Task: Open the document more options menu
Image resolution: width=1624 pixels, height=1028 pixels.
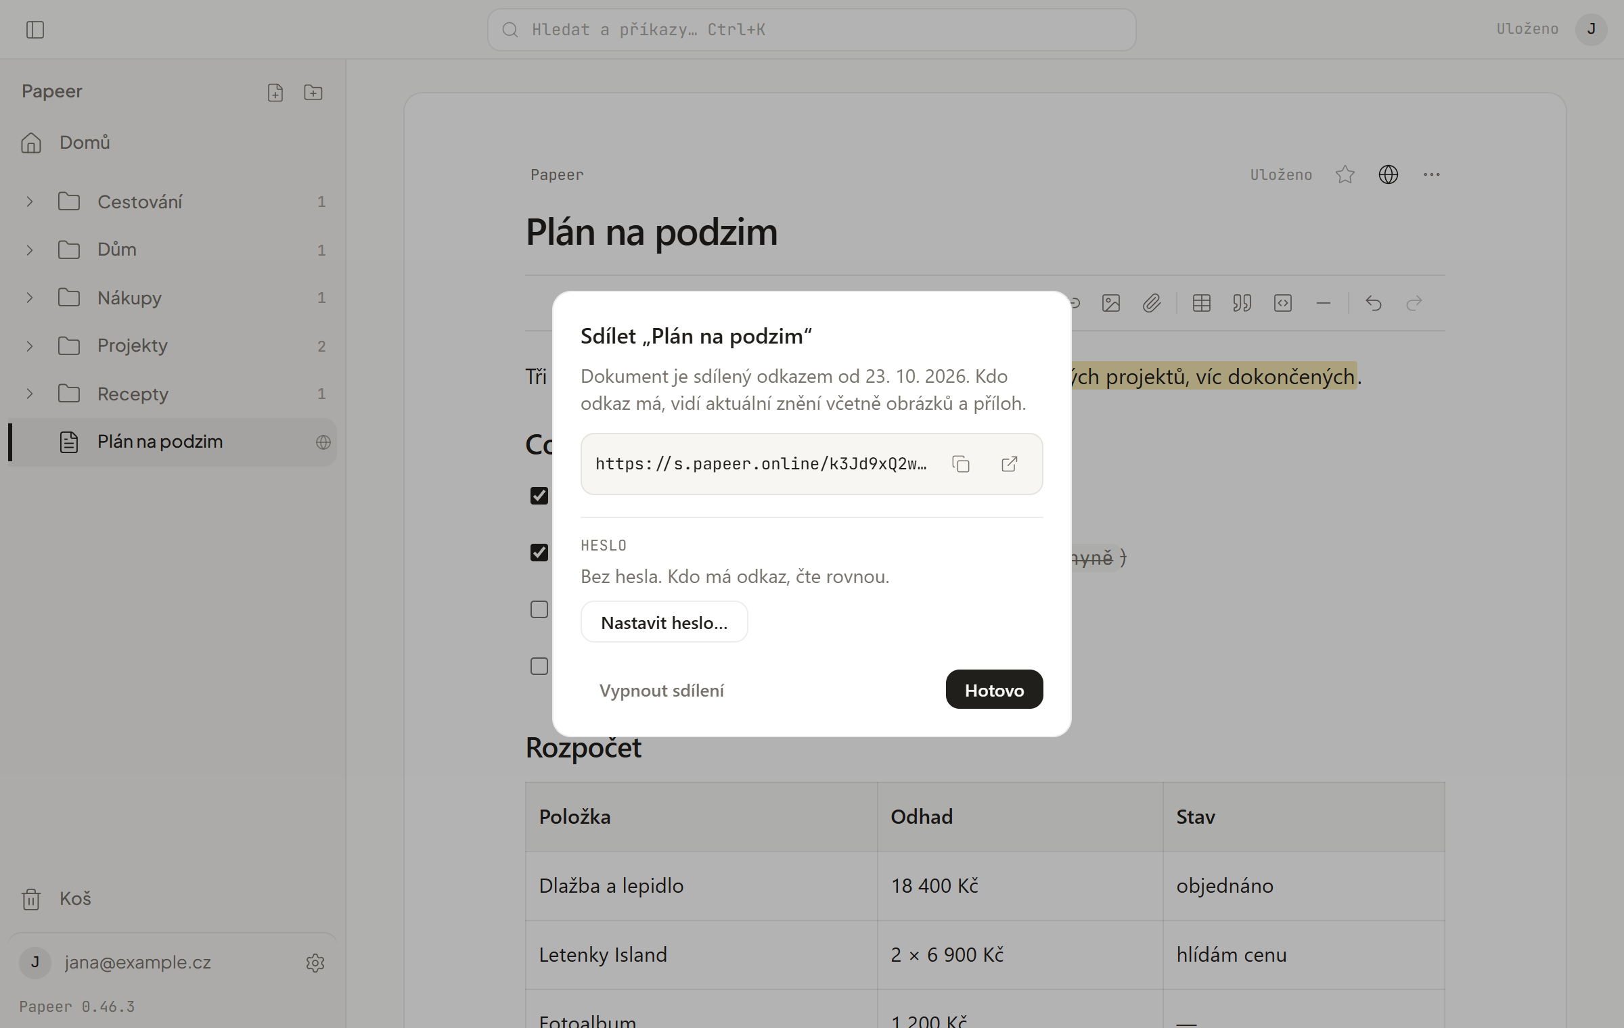Action: pos(1432,174)
